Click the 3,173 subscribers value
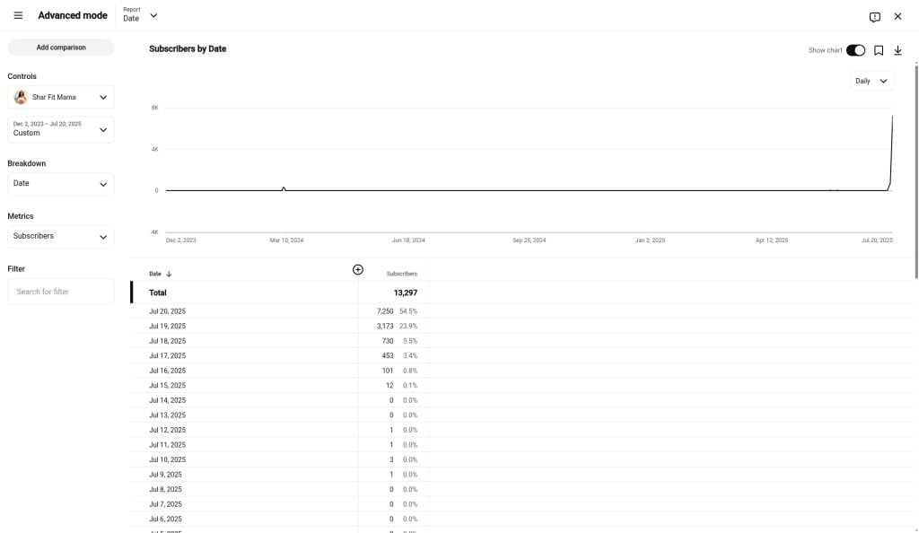 pyautogui.click(x=385, y=327)
